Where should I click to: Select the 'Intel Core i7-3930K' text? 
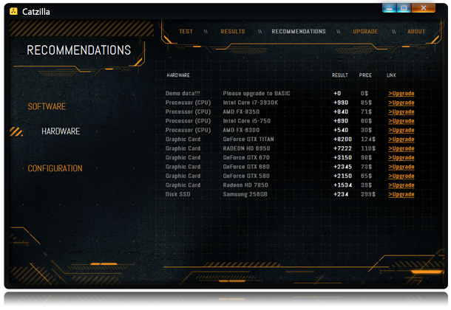[x=250, y=103]
